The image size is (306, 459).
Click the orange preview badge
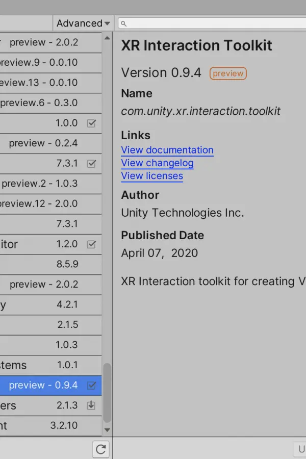pyautogui.click(x=228, y=73)
